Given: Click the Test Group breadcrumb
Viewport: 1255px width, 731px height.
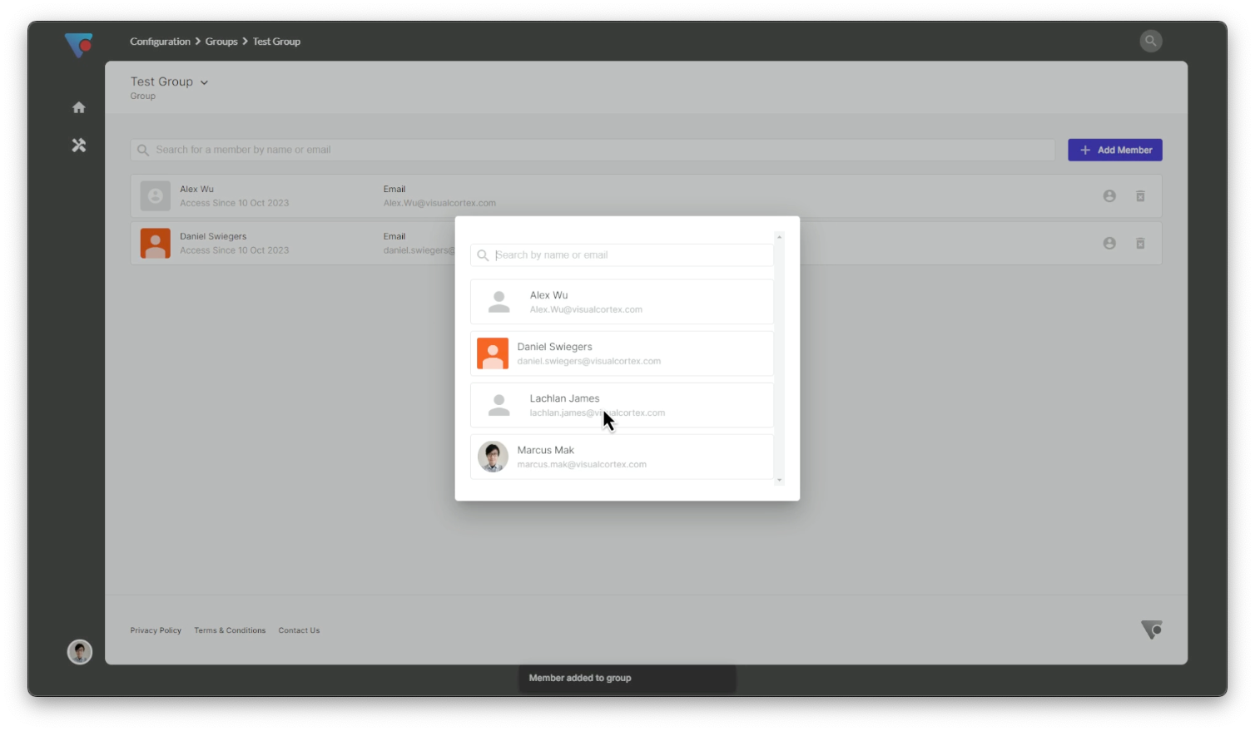Looking at the screenshot, I should (276, 42).
